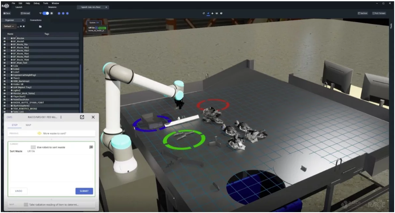The image size is (395, 213).
Task: Open the three-dot menu in OMS header
Action: (x=61, y=117)
